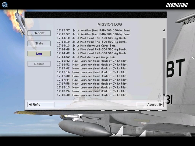Select the 17:18:40 Hawk Launcher entry
This screenshot has height=146, width=195.
(92, 95)
